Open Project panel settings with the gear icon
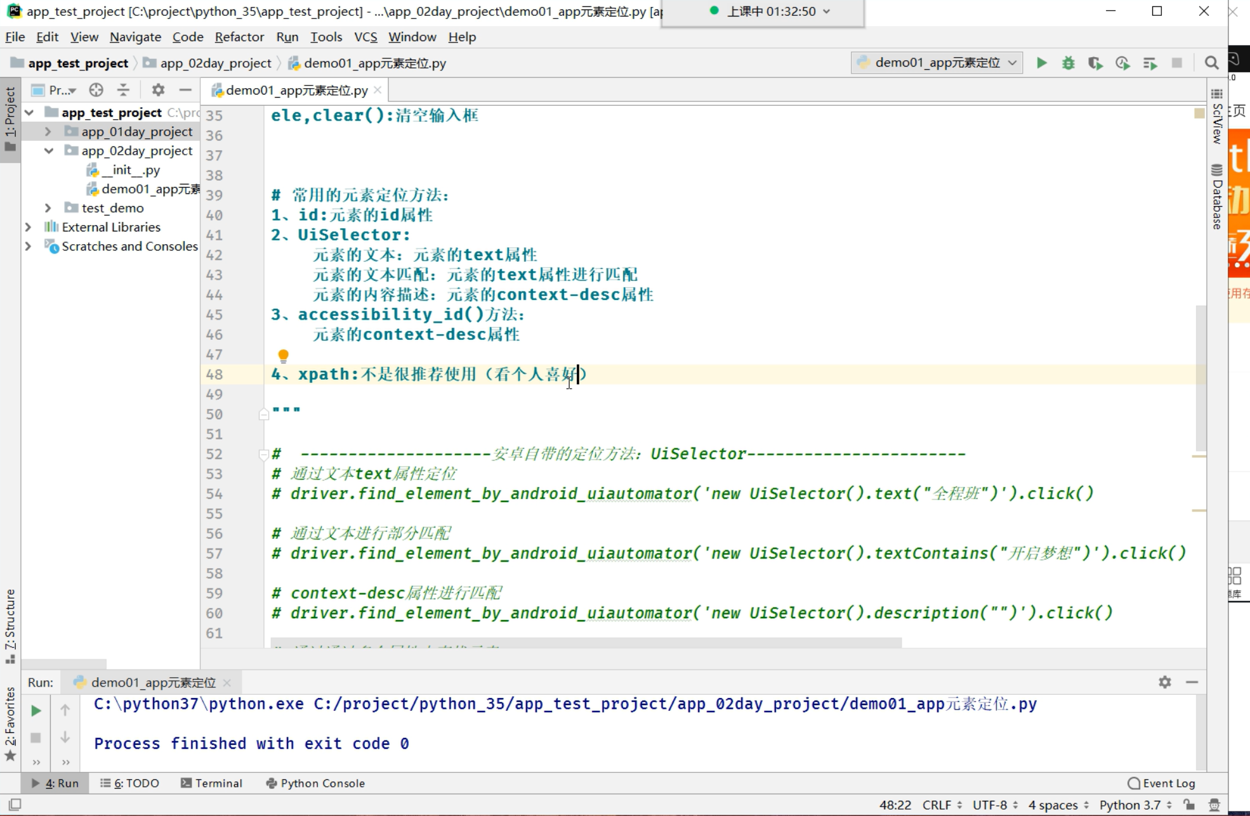Image resolution: width=1250 pixels, height=816 pixels. [158, 90]
